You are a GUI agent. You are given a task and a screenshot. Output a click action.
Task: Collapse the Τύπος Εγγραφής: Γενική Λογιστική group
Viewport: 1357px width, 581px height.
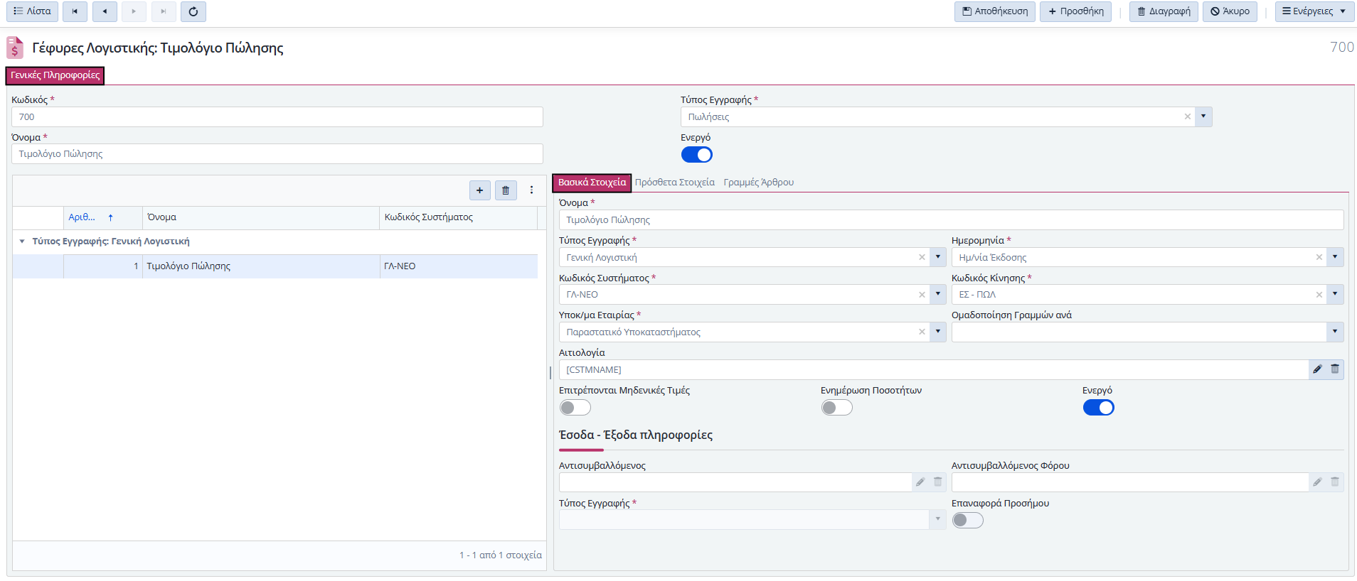coord(22,241)
